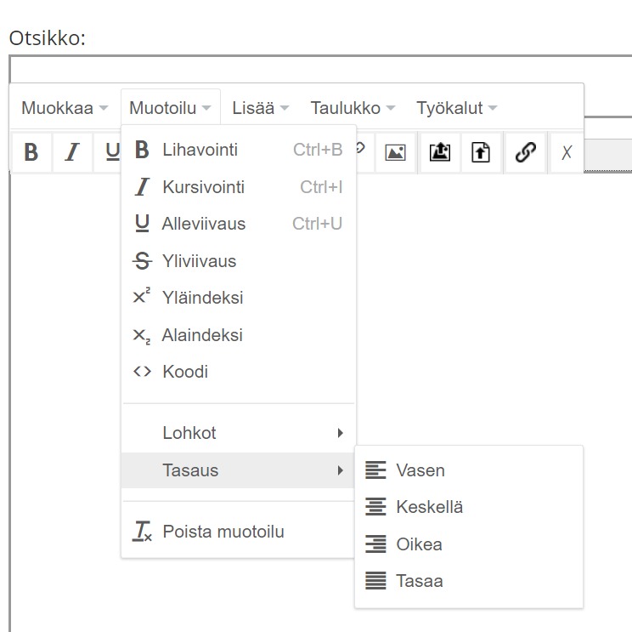Click the X icon in toolbar
The width and height of the screenshot is (632, 632).
point(567,152)
